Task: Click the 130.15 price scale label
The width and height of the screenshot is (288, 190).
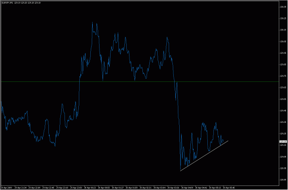Action: pyautogui.click(x=283, y=30)
